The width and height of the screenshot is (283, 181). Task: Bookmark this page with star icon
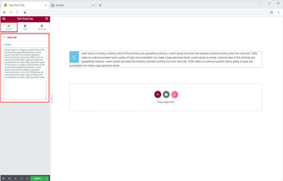[x=271, y=12]
